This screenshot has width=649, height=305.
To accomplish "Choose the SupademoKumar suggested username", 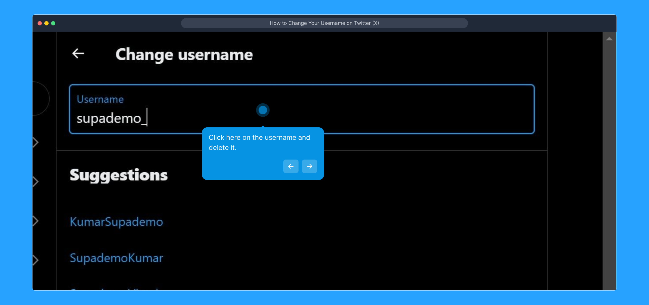I will tap(116, 258).
